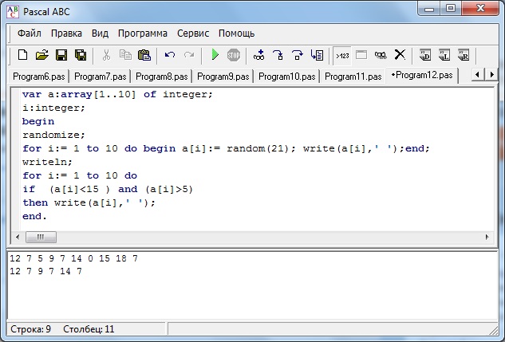Place cursor on 'writeln;' line
Image resolution: width=505 pixels, height=342 pixels.
(47, 162)
